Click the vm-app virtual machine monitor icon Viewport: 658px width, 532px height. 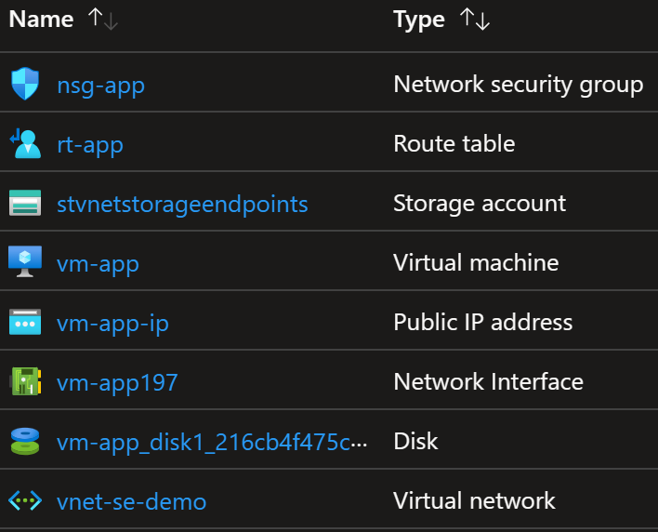(x=25, y=261)
